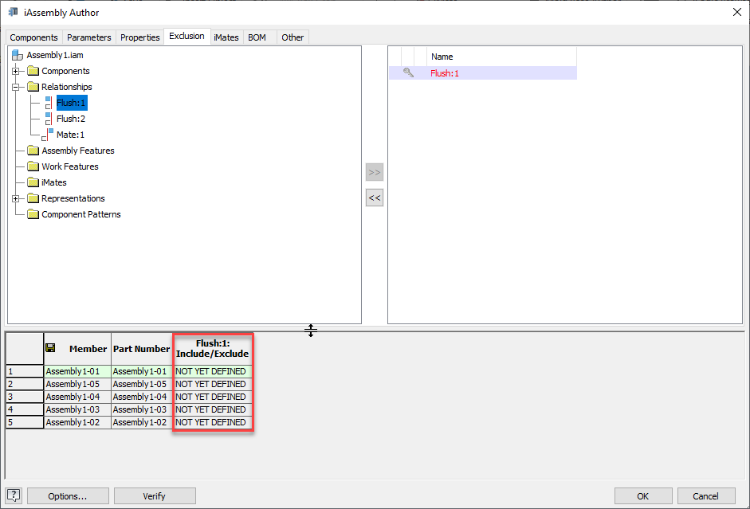Screen dimensions: 750x509
Task: Click the Cancel button
Action: (706, 496)
